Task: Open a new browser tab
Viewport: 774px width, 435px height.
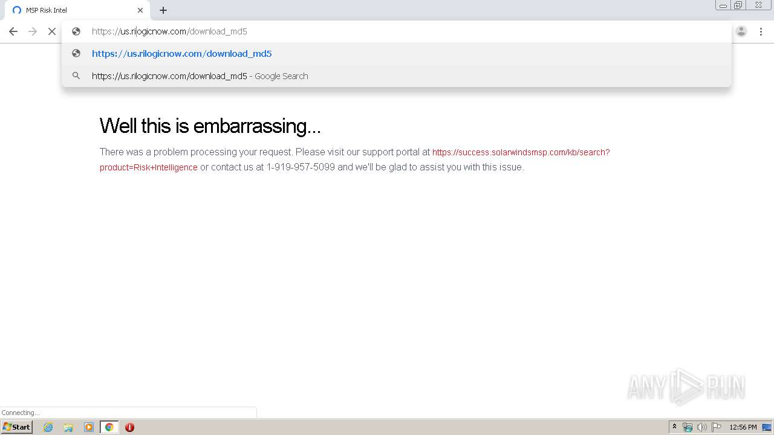Action: [163, 10]
